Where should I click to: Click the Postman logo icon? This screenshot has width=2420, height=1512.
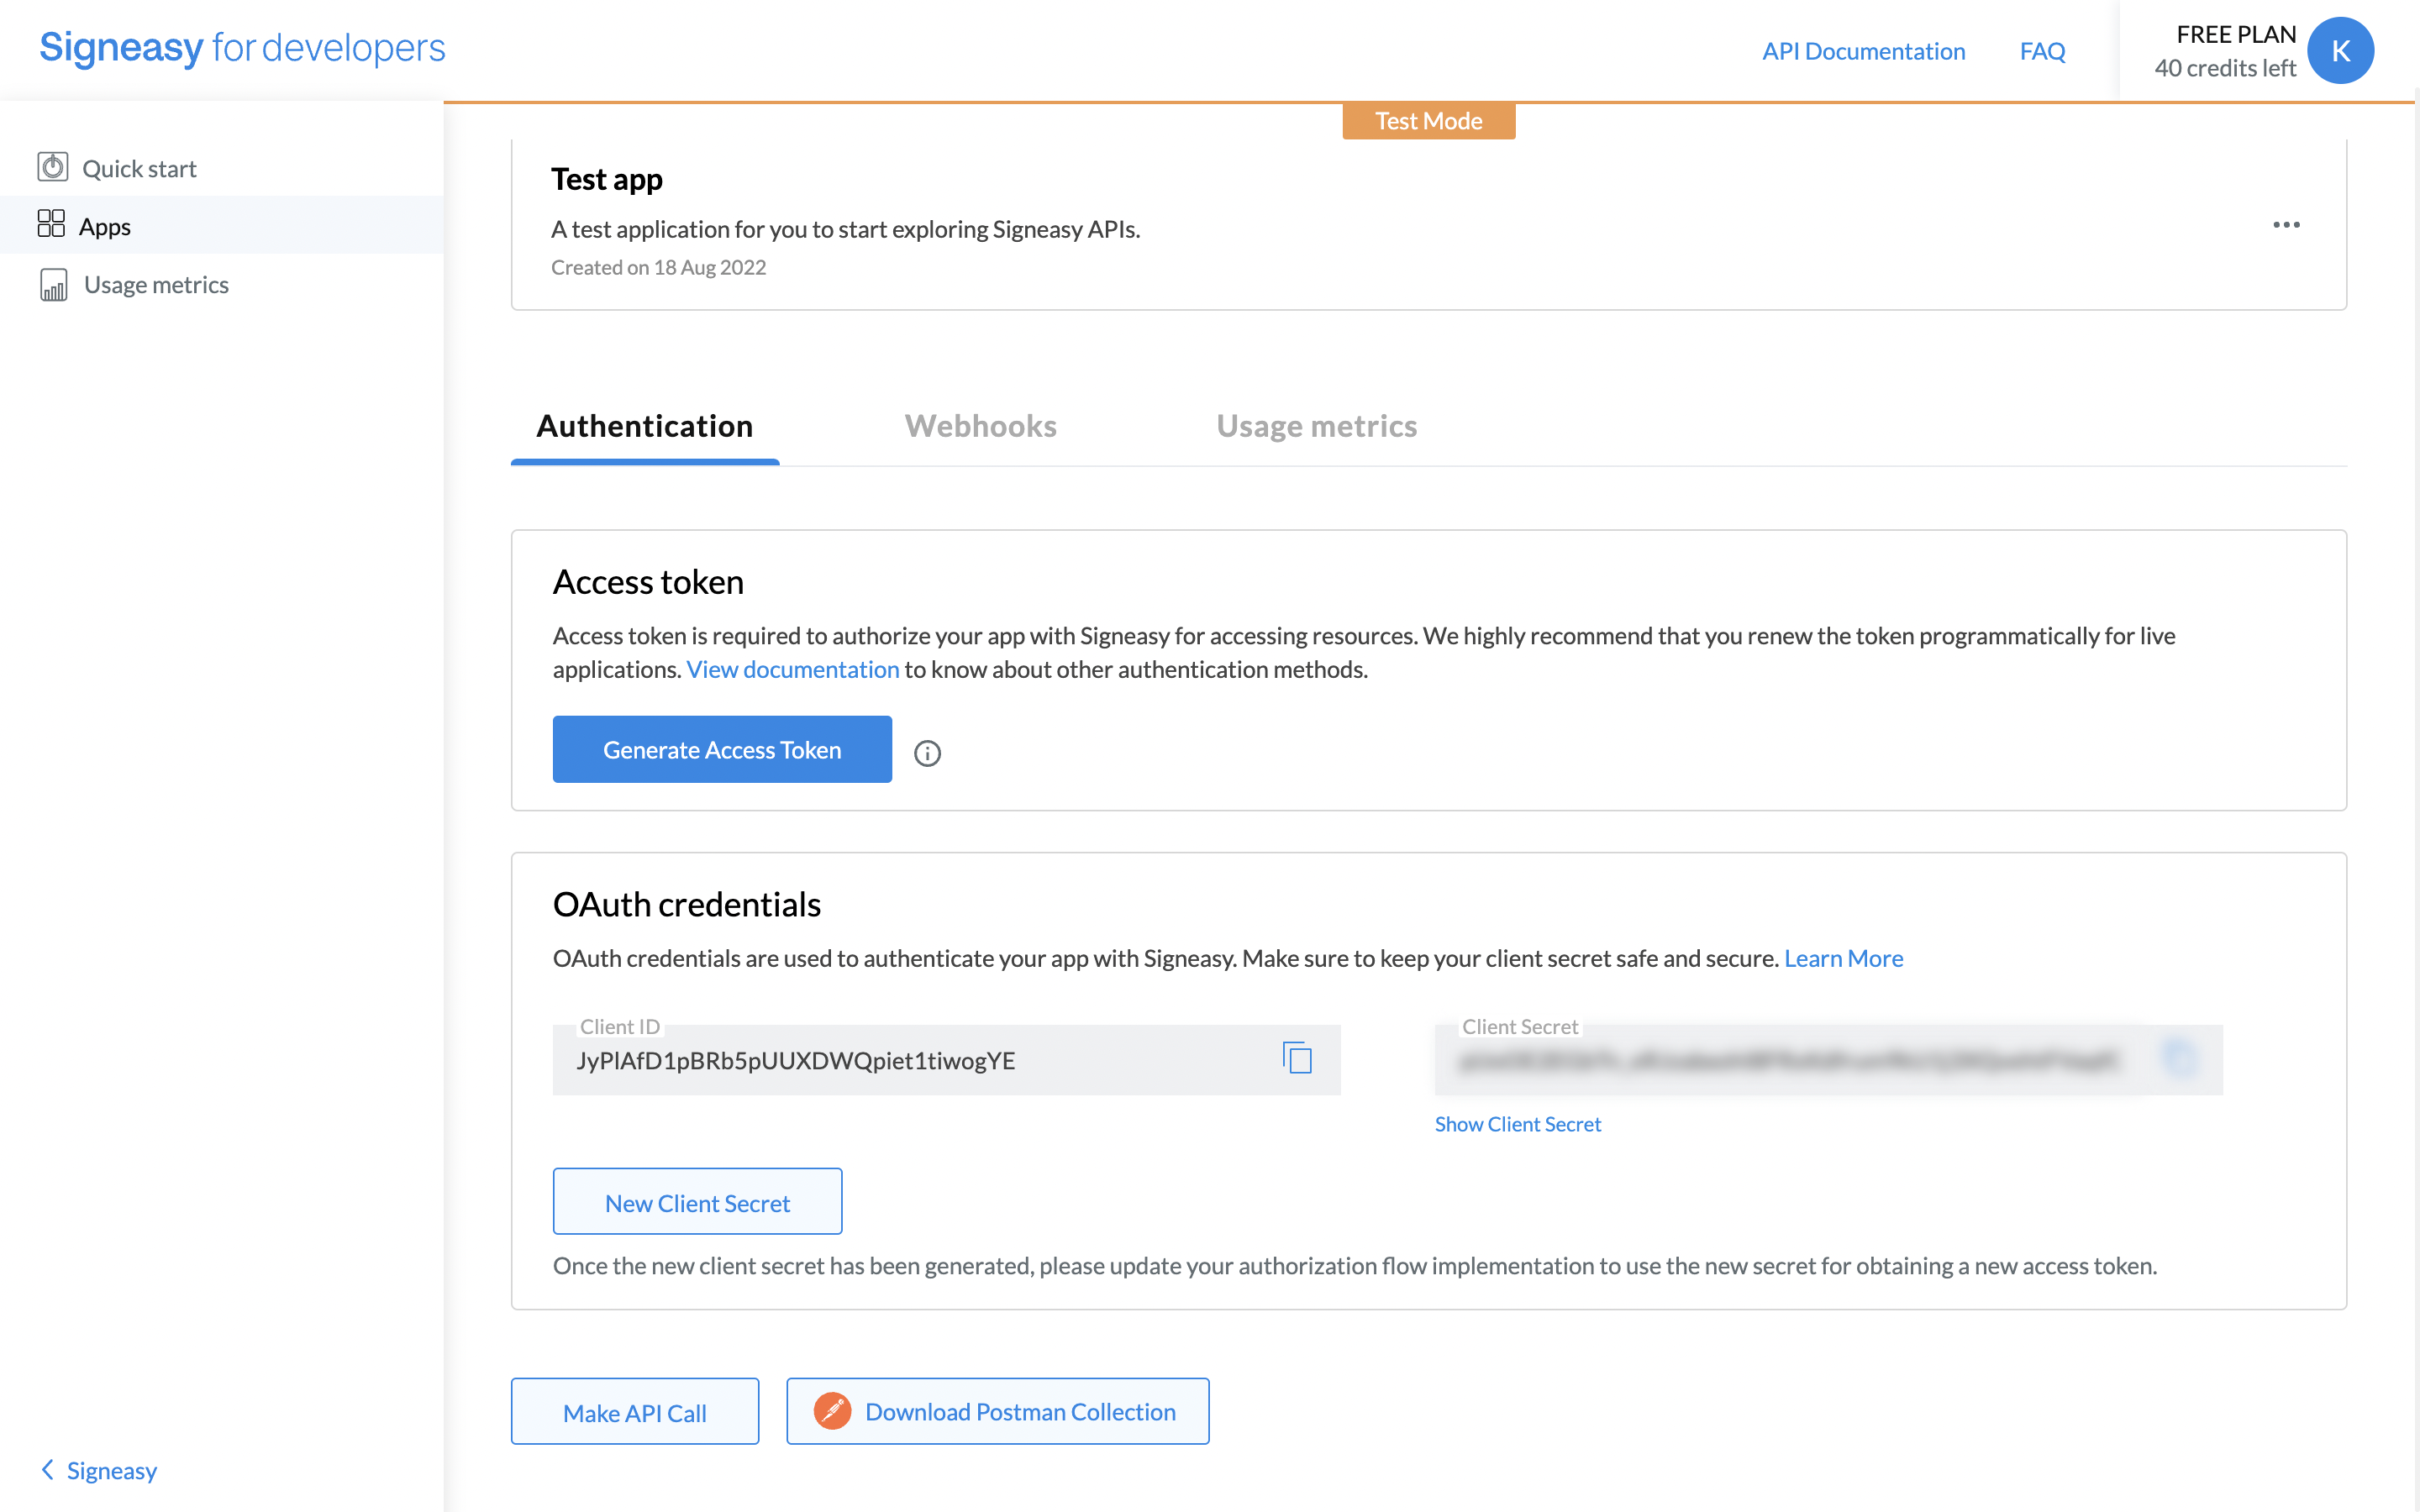tap(832, 1411)
